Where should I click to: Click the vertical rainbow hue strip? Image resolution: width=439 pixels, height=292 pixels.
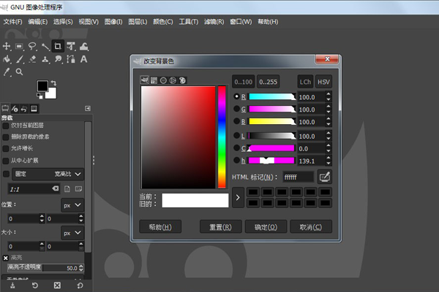222,137
